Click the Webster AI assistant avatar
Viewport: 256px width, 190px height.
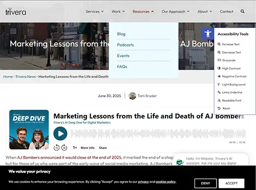pyautogui.click(x=180, y=162)
